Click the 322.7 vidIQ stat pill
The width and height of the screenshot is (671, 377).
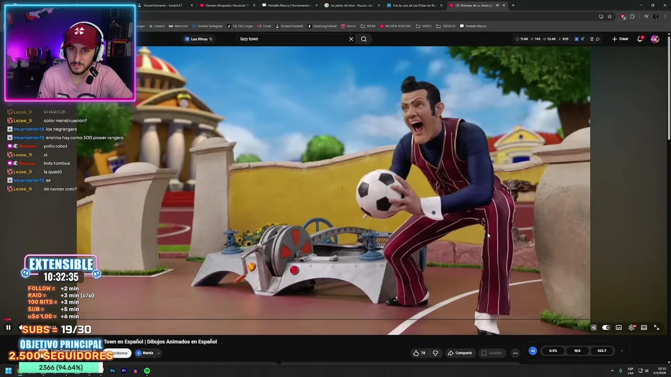[602, 351]
